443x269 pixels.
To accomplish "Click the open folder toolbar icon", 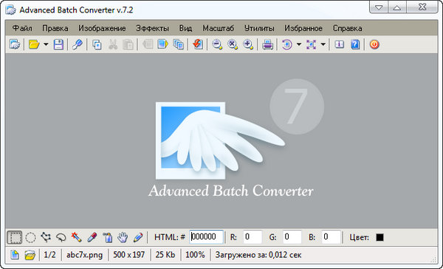I will pos(34,44).
